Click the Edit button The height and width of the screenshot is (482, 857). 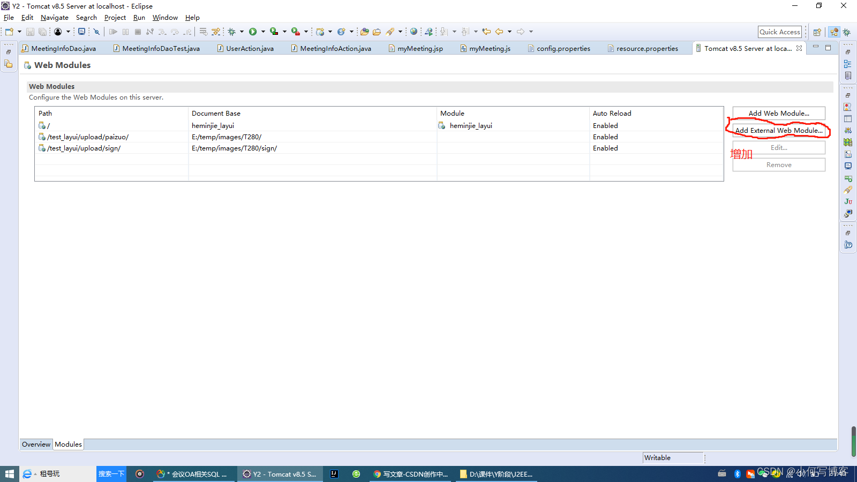779,147
